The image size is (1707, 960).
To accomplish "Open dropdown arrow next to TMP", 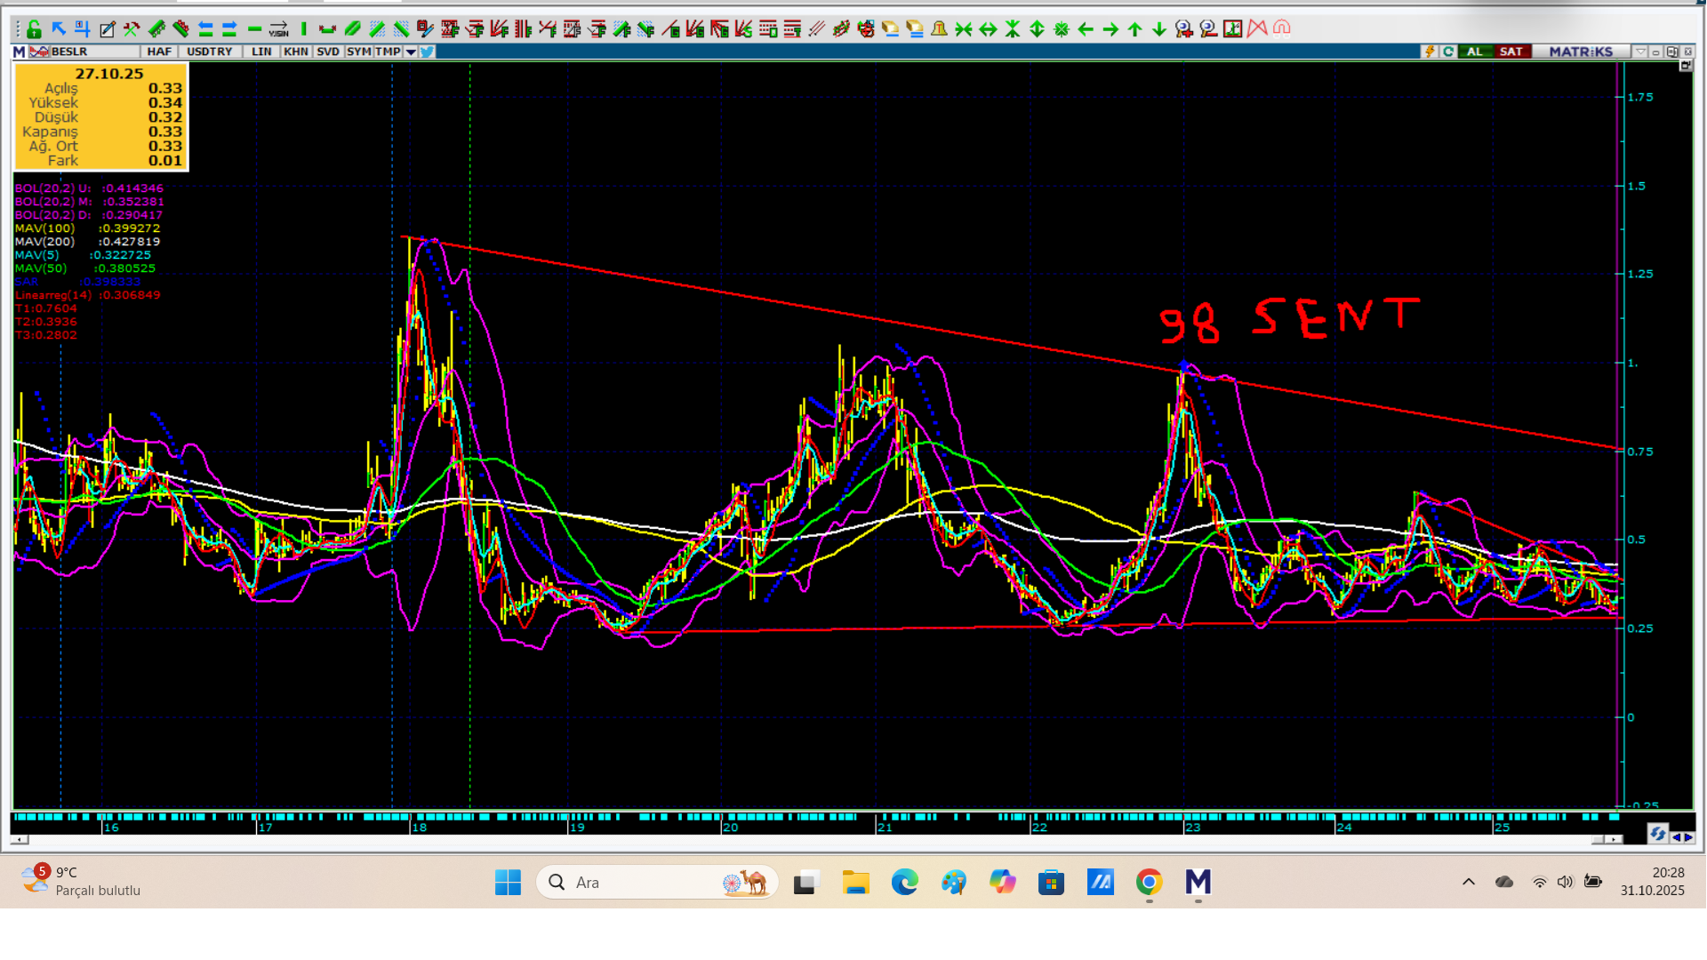I will [411, 52].
